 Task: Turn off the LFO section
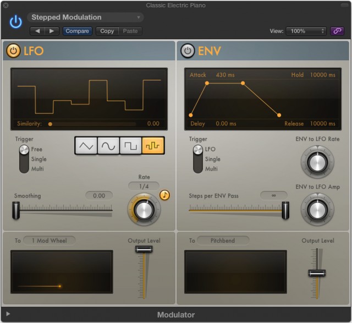point(13,51)
